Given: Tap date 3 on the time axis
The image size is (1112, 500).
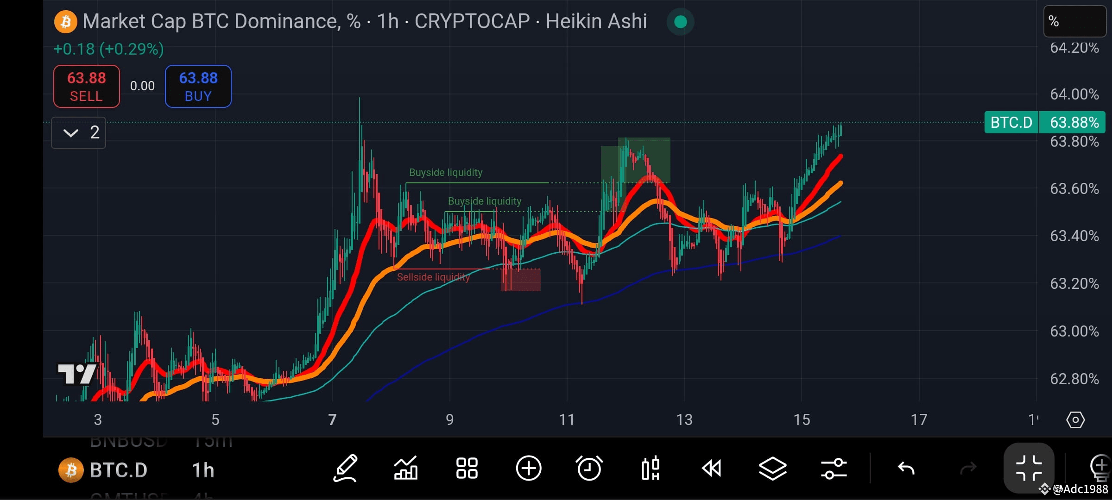Looking at the screenshot, I should coord(98,420).
